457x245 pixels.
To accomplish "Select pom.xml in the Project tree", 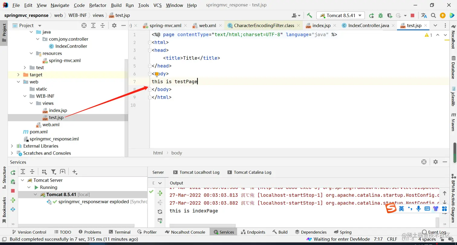I will click(38, 132).
